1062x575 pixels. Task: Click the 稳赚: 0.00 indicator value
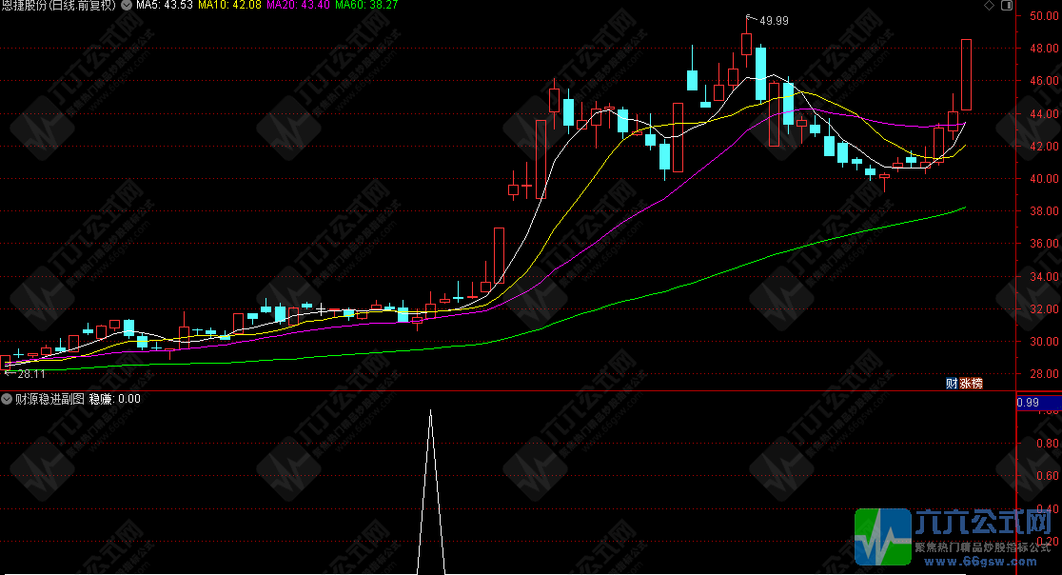coord(115,399)
